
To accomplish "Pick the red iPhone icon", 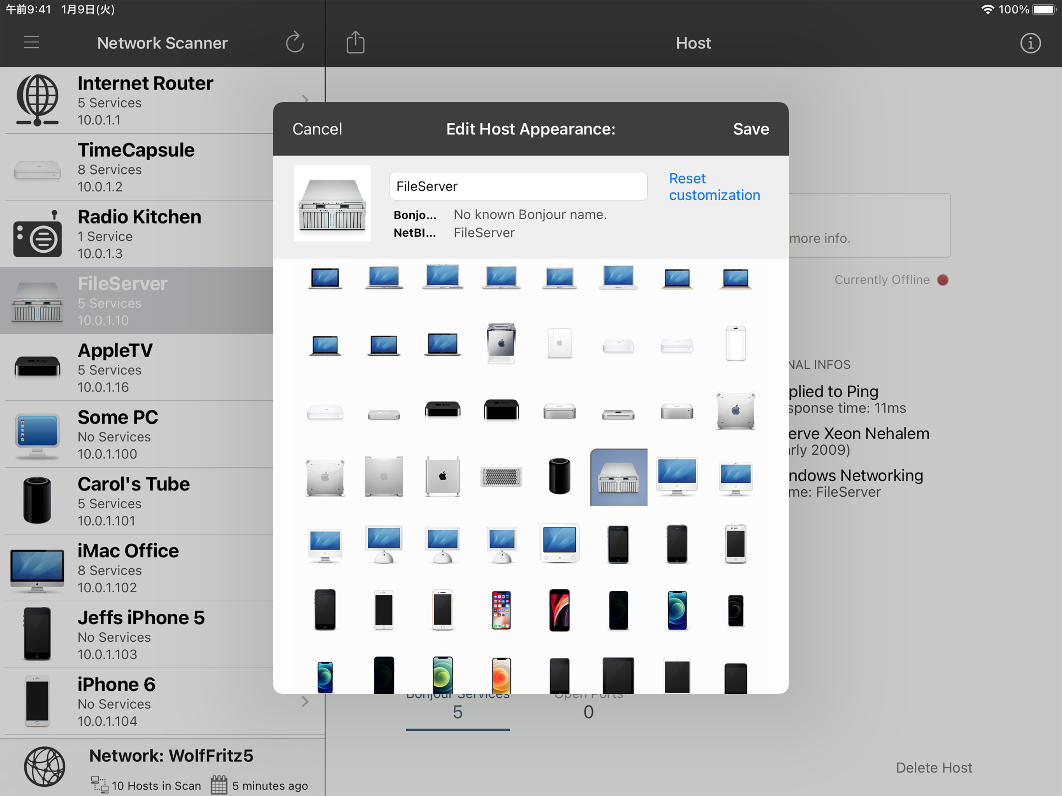I will [x=560, y=610].
